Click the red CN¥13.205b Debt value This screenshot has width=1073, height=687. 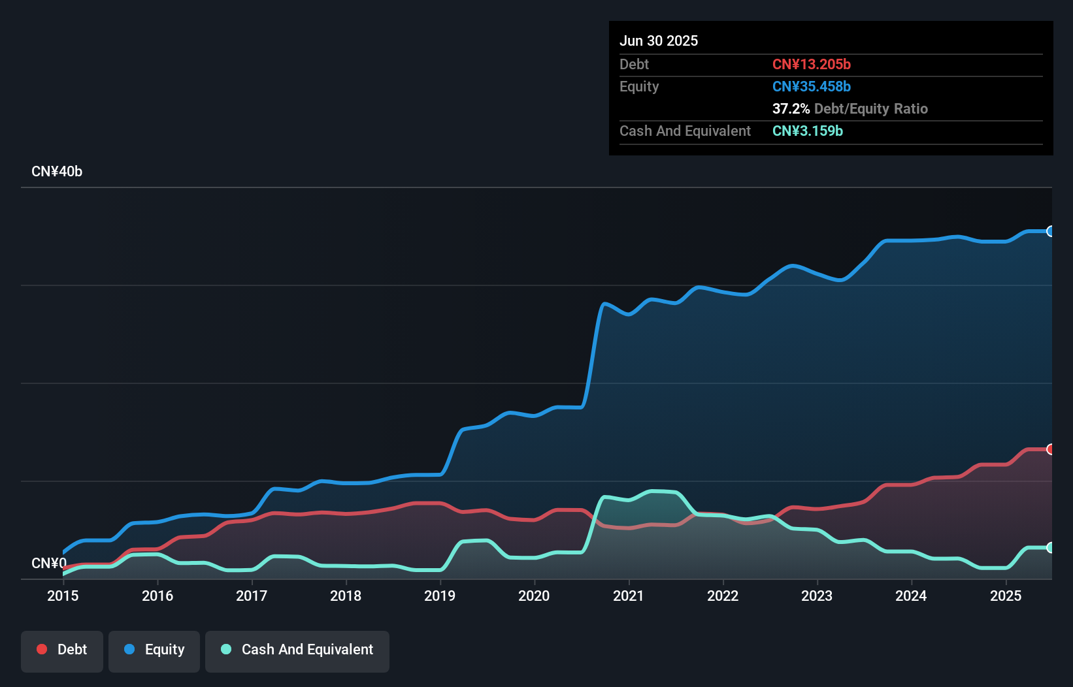point(812,64)
